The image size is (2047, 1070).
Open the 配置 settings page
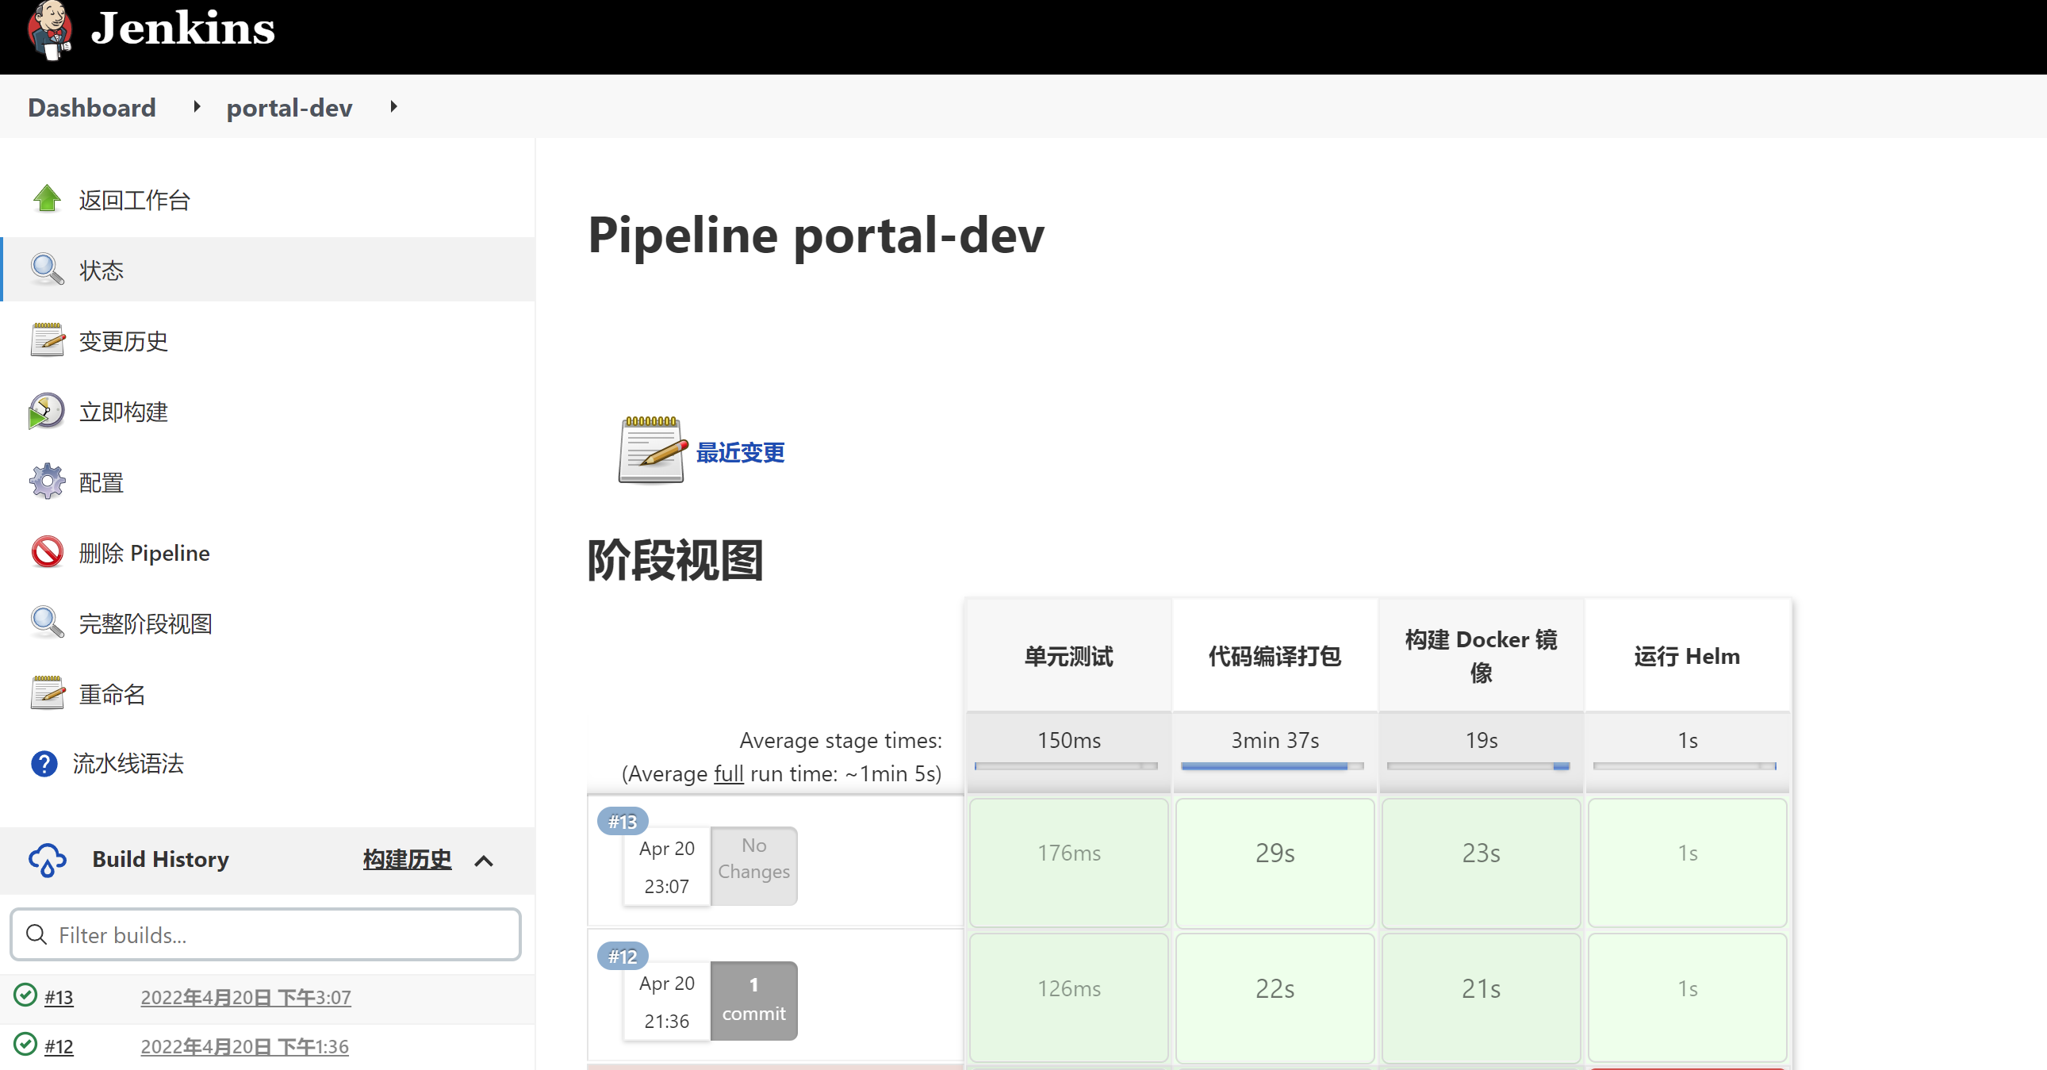(x=101, y=481)
